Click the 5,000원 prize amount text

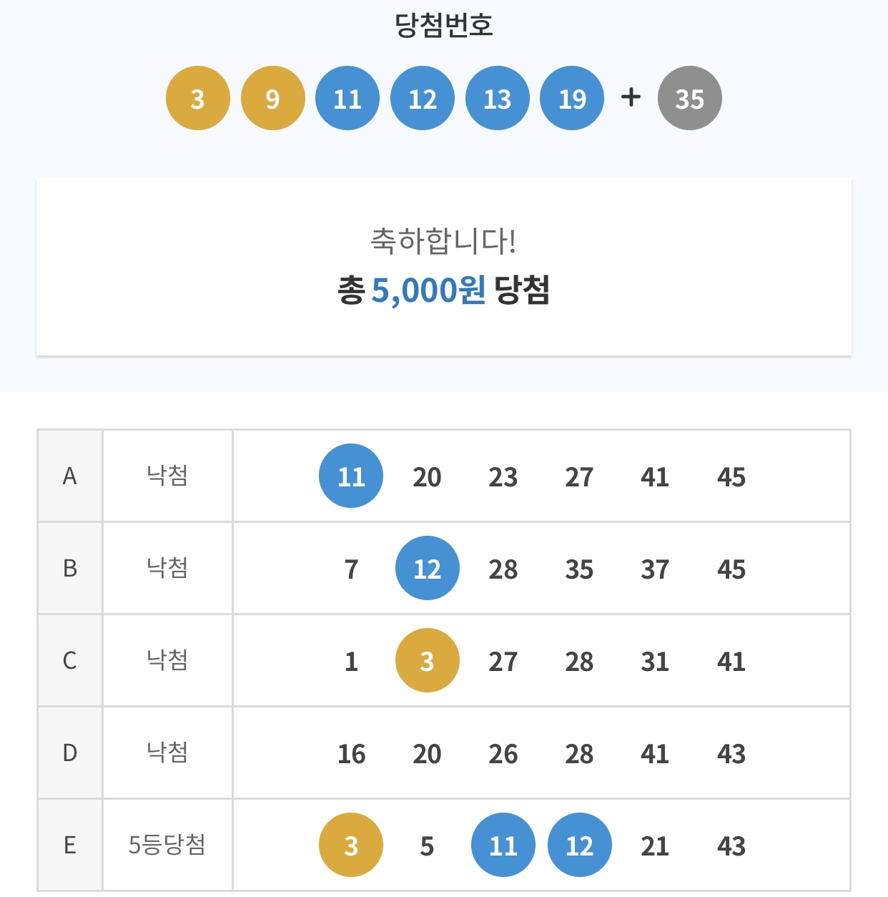(x=428, y=290)
